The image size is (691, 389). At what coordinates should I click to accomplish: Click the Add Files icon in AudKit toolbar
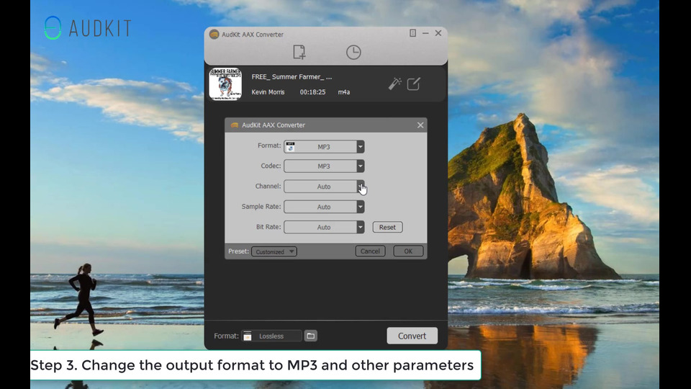tap(299, 52)
